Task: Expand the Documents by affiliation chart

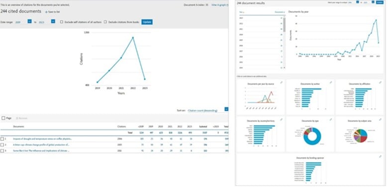Action: click(x=380, y=82)
